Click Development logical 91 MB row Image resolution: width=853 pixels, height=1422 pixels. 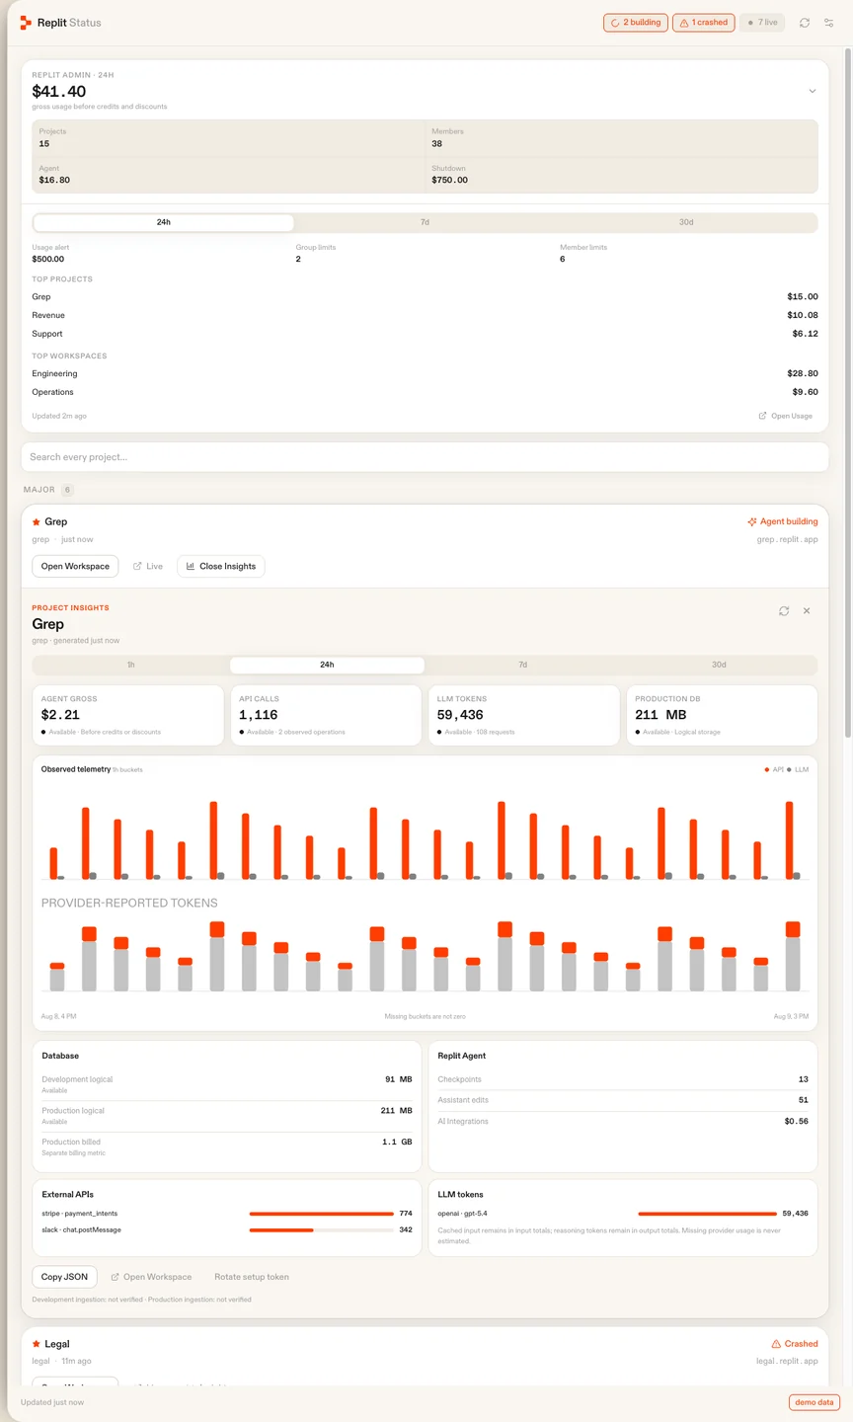pos(227,1084)
